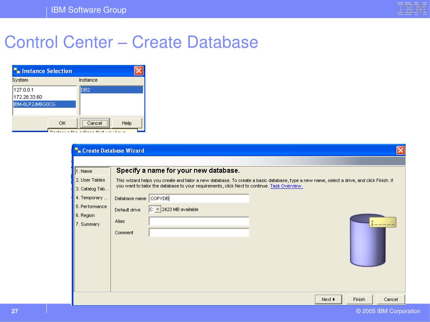This screenshot has width=430, height=322.
Task: Click into the Comment input field
Action: [x=199, y=232]
